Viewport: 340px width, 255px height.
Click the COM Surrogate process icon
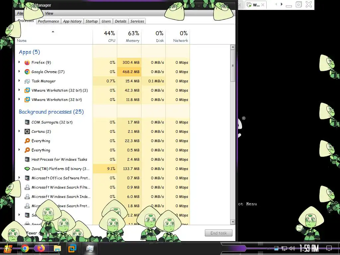point(27,122)
